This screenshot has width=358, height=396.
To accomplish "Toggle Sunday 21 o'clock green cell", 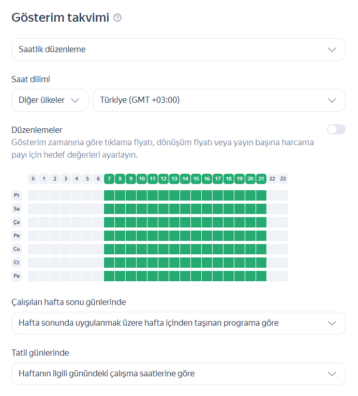I will tap(261, 276).
